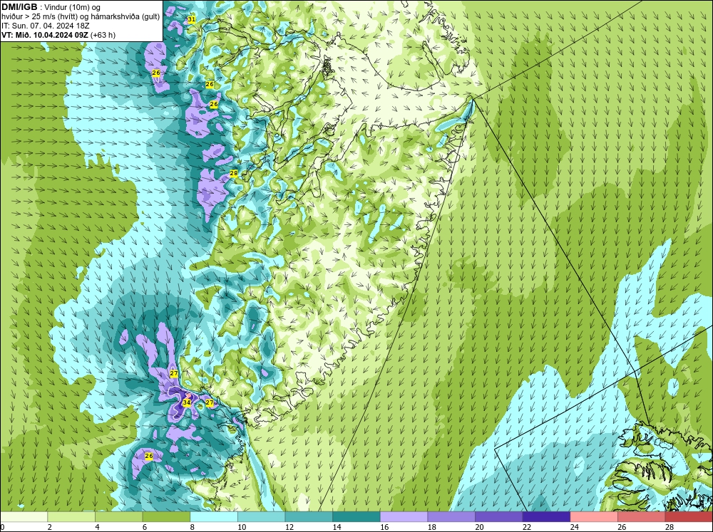
Task: Click the legend scale number 8
Action: [x=192, y=527]
